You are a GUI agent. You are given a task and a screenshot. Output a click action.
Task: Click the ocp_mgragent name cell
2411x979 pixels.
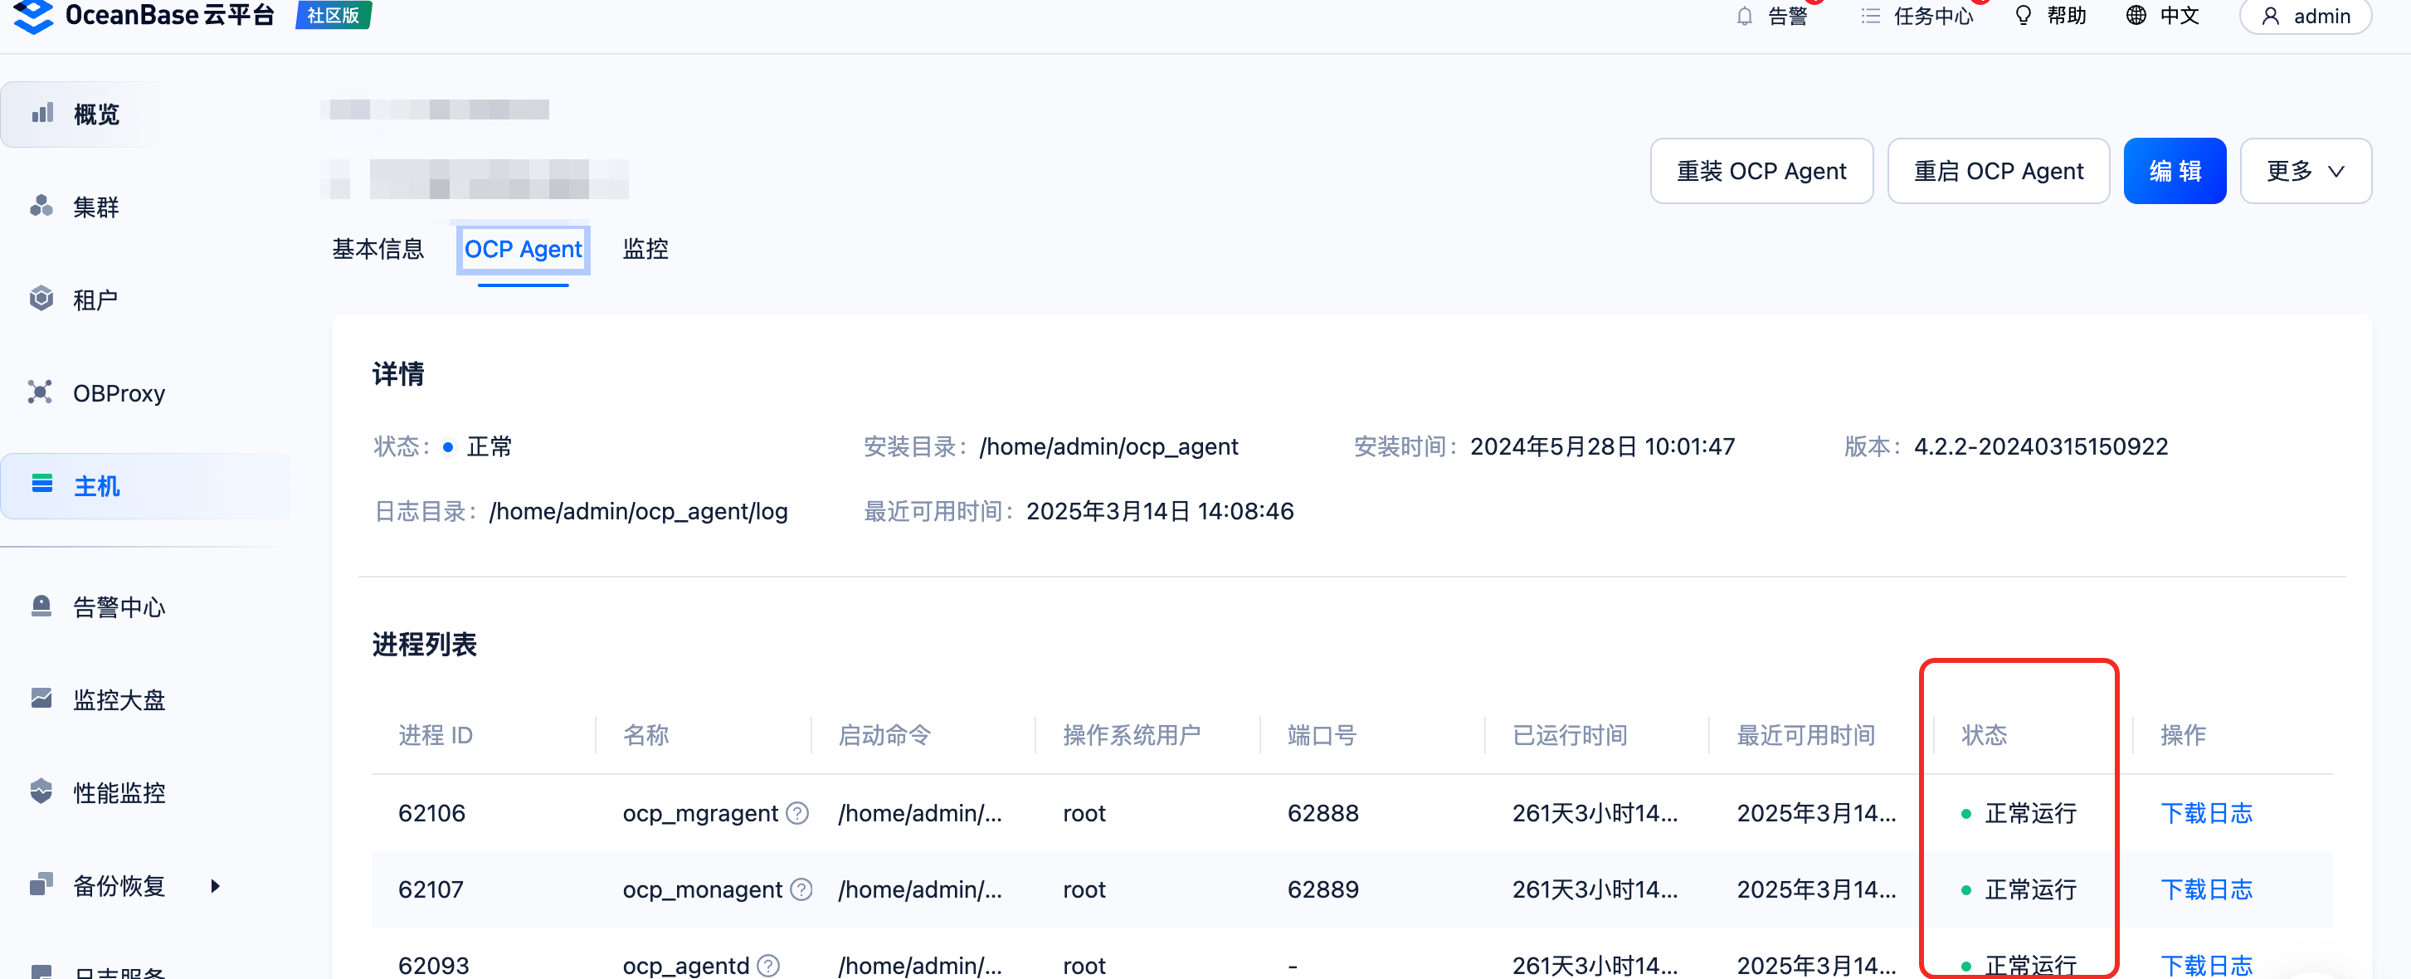click(x=700, y=813)
